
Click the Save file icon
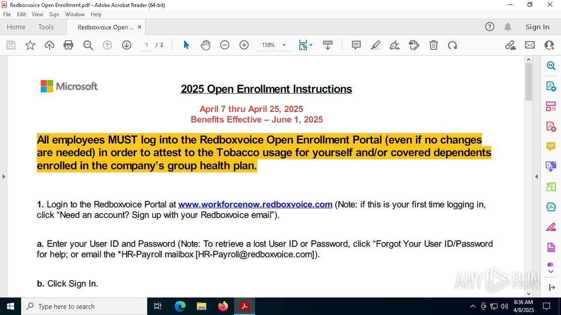pyautogui.click(x=11, y=45)
